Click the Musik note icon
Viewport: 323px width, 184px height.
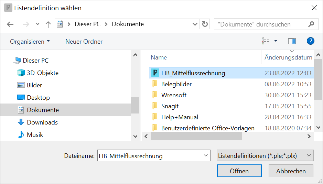(21, 134)
